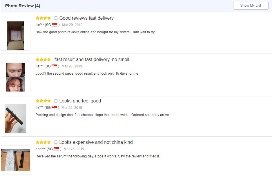Click the Show My List button
The height and width of the screenshot is (180, 272).
tap(251, 5)
